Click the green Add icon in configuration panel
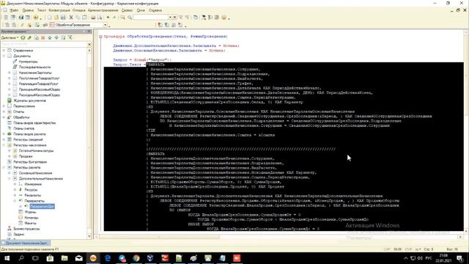Screen dimensions: 469x264 [x=23, y=37]
